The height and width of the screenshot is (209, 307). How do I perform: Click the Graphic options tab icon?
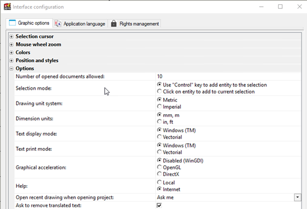pyautogui.click(x=12, y=23)
